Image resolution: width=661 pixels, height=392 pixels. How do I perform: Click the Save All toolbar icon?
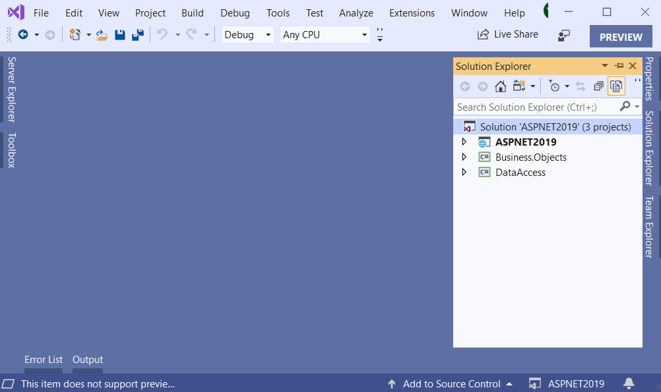[138, 34]
